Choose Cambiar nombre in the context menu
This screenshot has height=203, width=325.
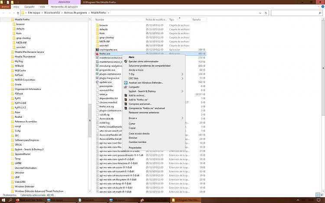[137, 142]
